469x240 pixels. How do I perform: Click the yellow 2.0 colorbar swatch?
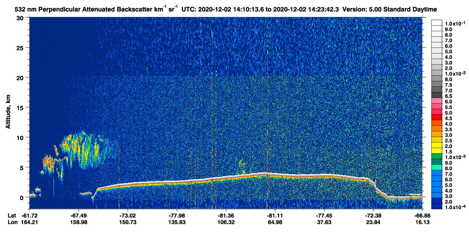click(437, 146)
